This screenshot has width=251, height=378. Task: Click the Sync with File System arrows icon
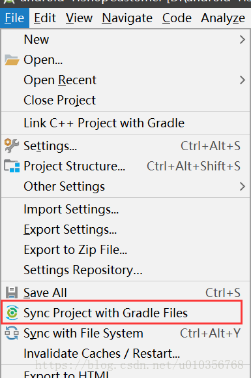pos(12,333)
